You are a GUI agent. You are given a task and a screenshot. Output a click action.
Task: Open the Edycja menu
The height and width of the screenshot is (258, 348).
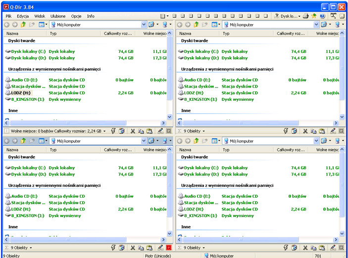23,16
